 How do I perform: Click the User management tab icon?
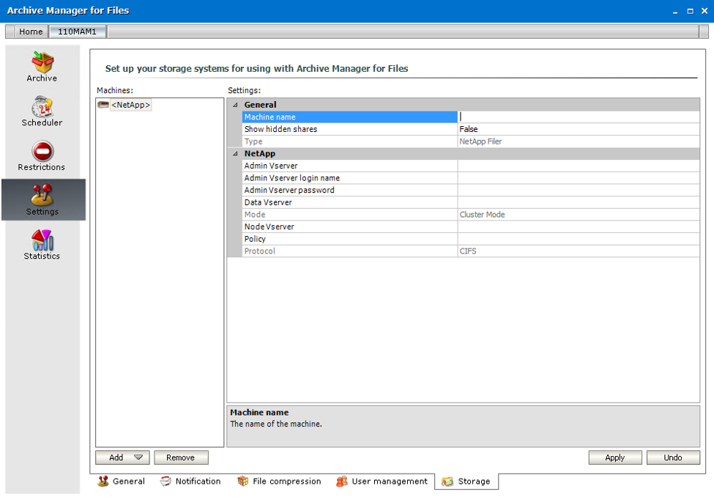point(341,482)
